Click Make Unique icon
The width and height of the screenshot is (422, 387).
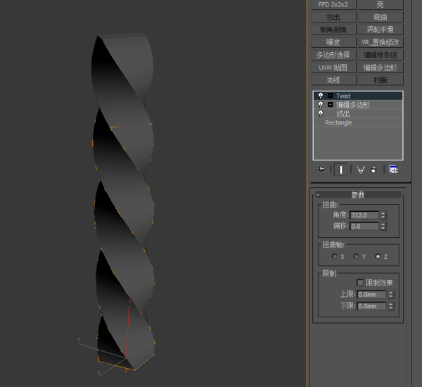(361, 170)
